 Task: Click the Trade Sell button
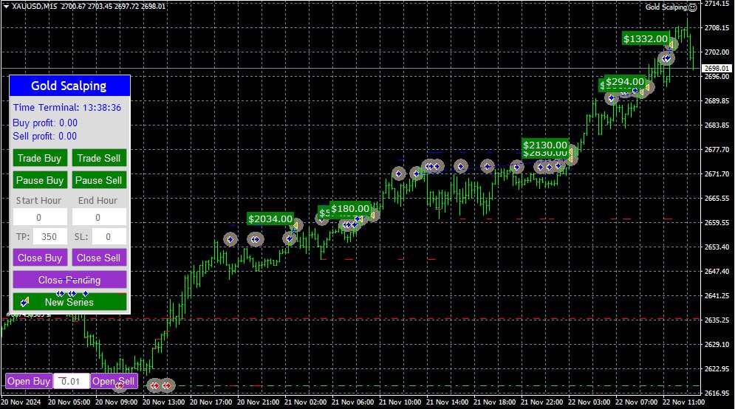(x=99, y=158)
